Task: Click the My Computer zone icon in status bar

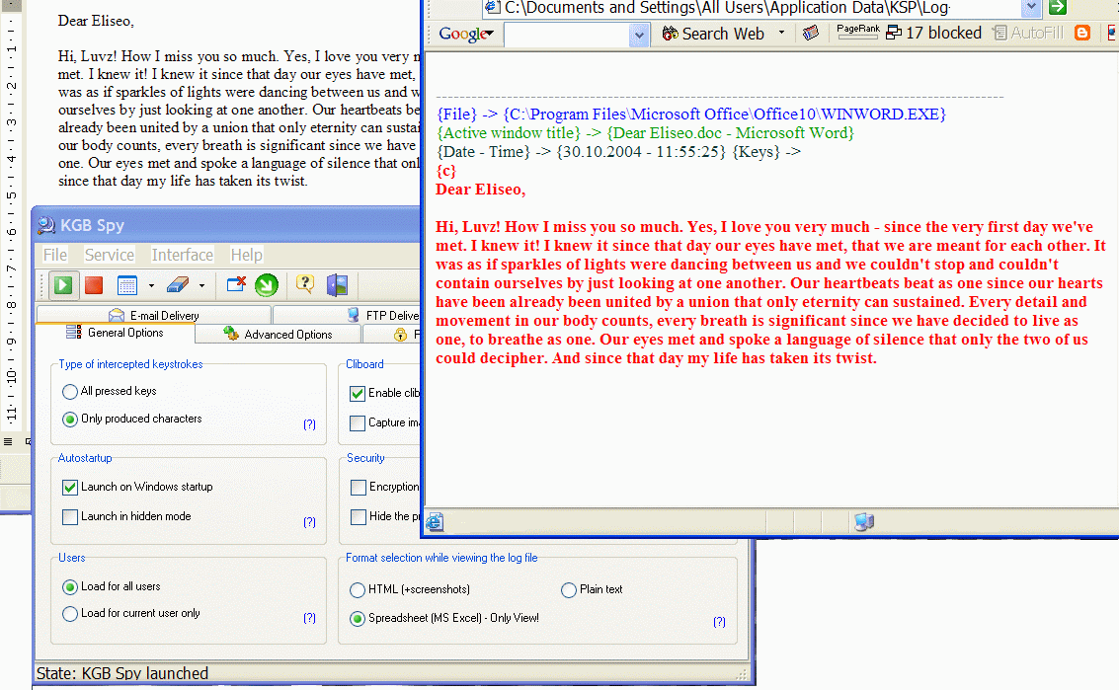Action: pyautogui.click(x=864, y=522)
